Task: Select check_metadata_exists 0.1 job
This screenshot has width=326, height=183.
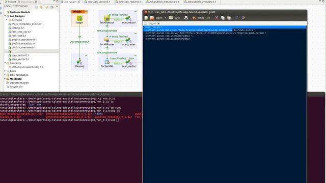Action: click(x=25, y=24)
